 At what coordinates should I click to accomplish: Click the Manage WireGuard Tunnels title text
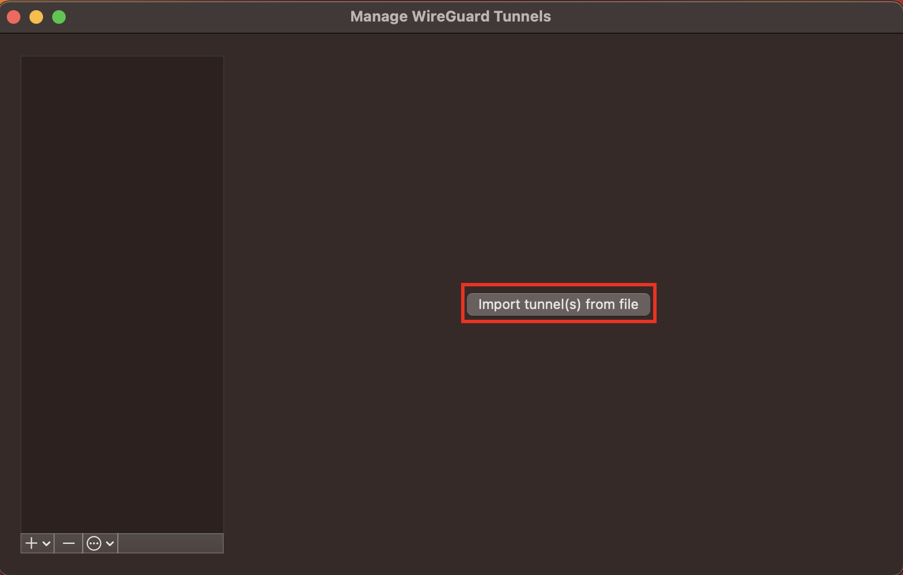click(x=450, y=16)
